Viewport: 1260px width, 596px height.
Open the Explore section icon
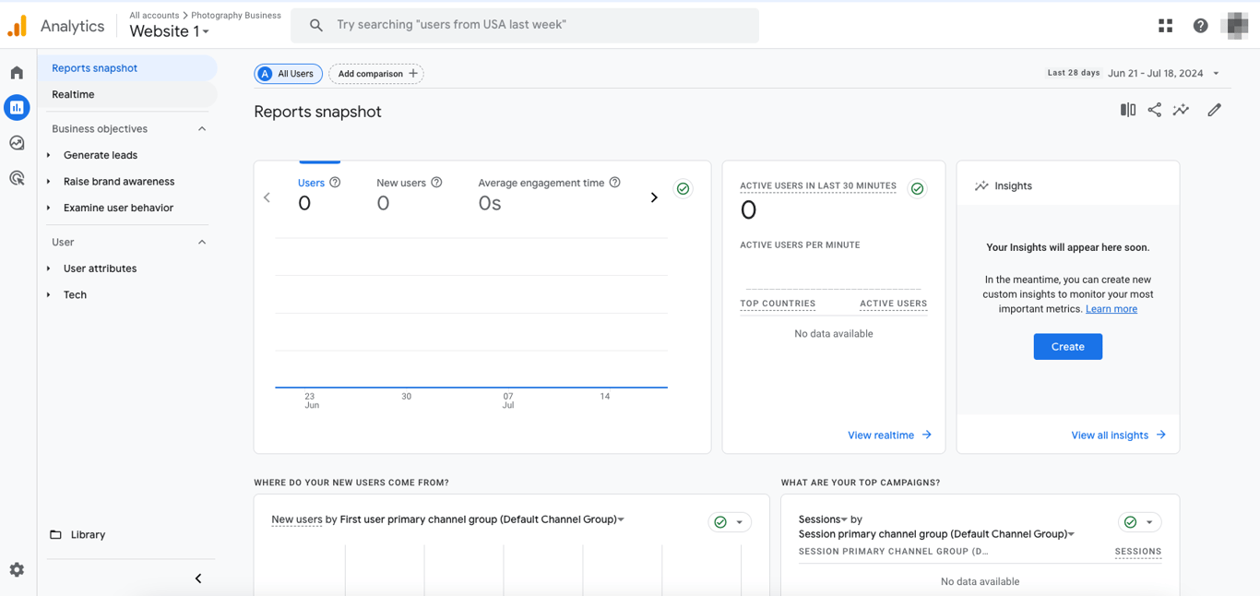click(x=16, y=142)
